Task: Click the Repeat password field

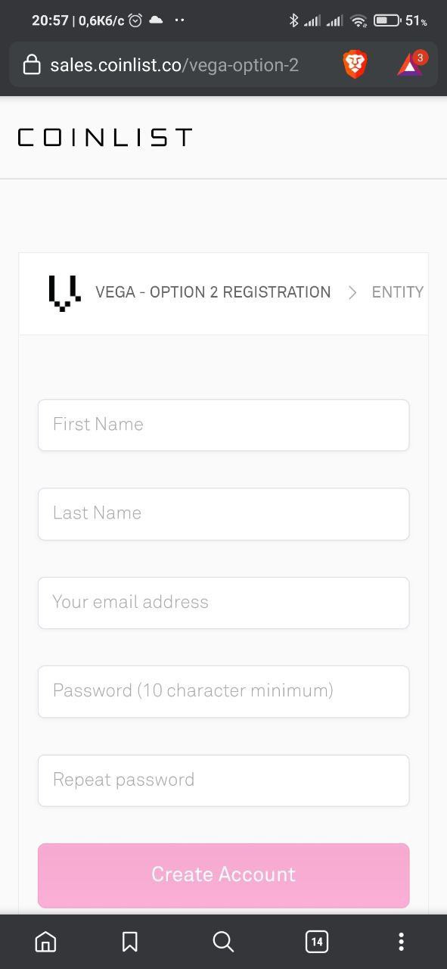Action: pos(224,780)
